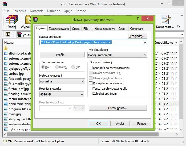Expand the main window address bar dropdown
186x146 pixels.
(182, 35)
